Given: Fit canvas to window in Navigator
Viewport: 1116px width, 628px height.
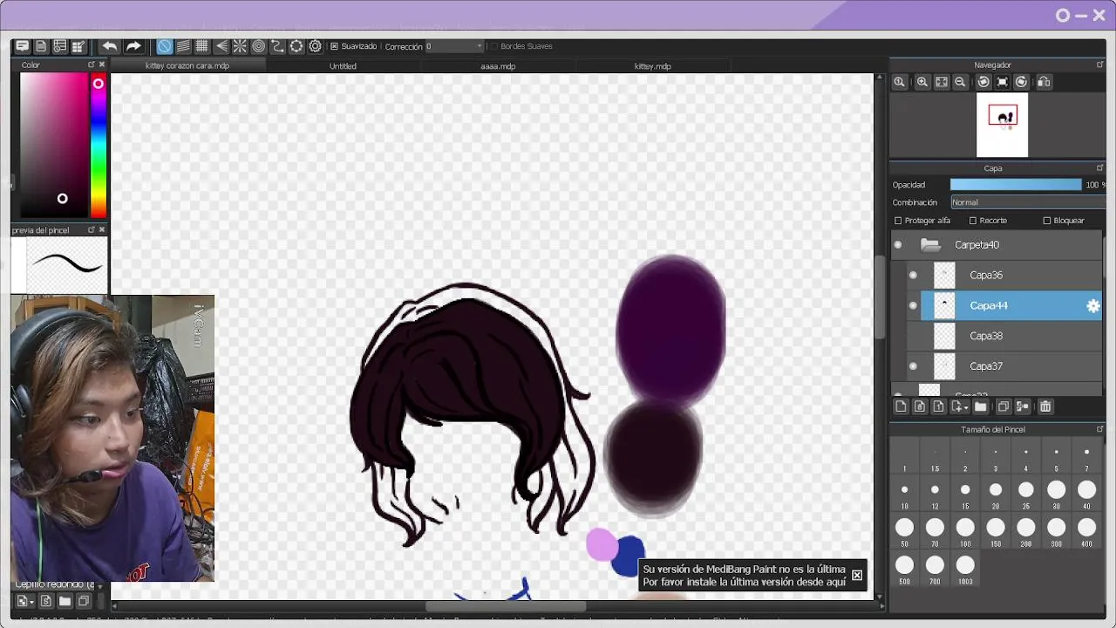Looking at the screenshot, I should point(942,82).
